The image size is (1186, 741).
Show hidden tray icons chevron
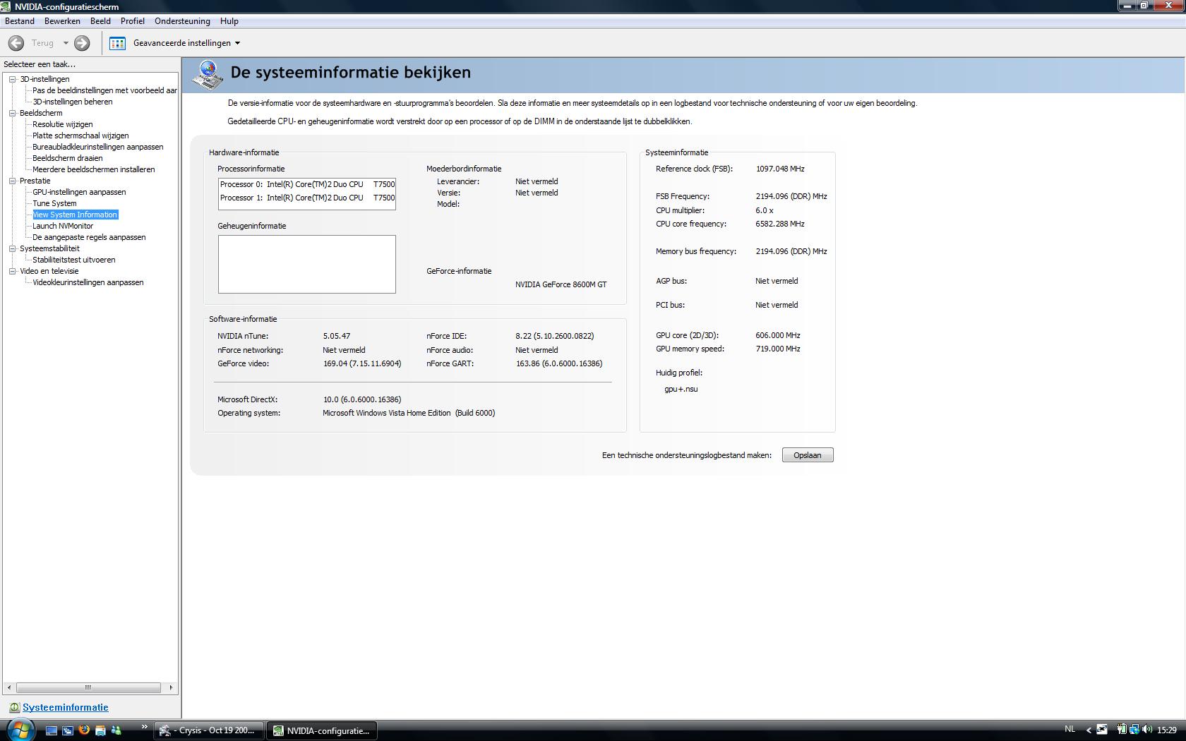[1088, 730]
